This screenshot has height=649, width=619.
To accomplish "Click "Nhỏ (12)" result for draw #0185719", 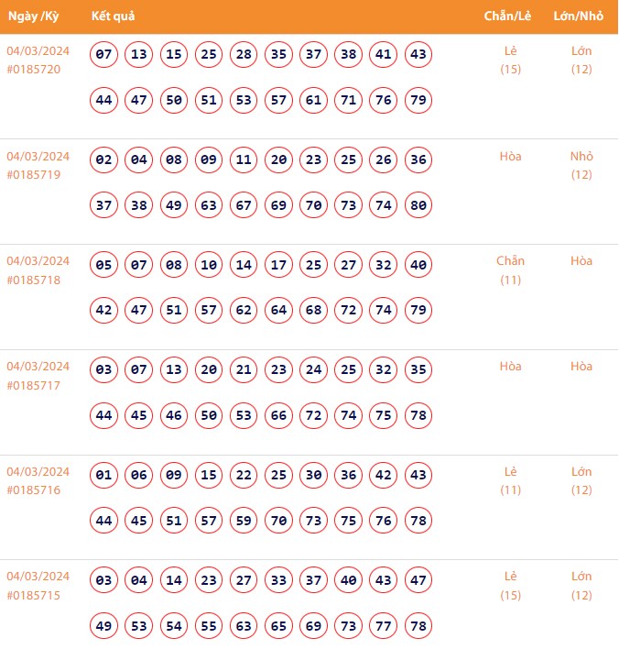I will pyautogui.click(x=581, y=165).
